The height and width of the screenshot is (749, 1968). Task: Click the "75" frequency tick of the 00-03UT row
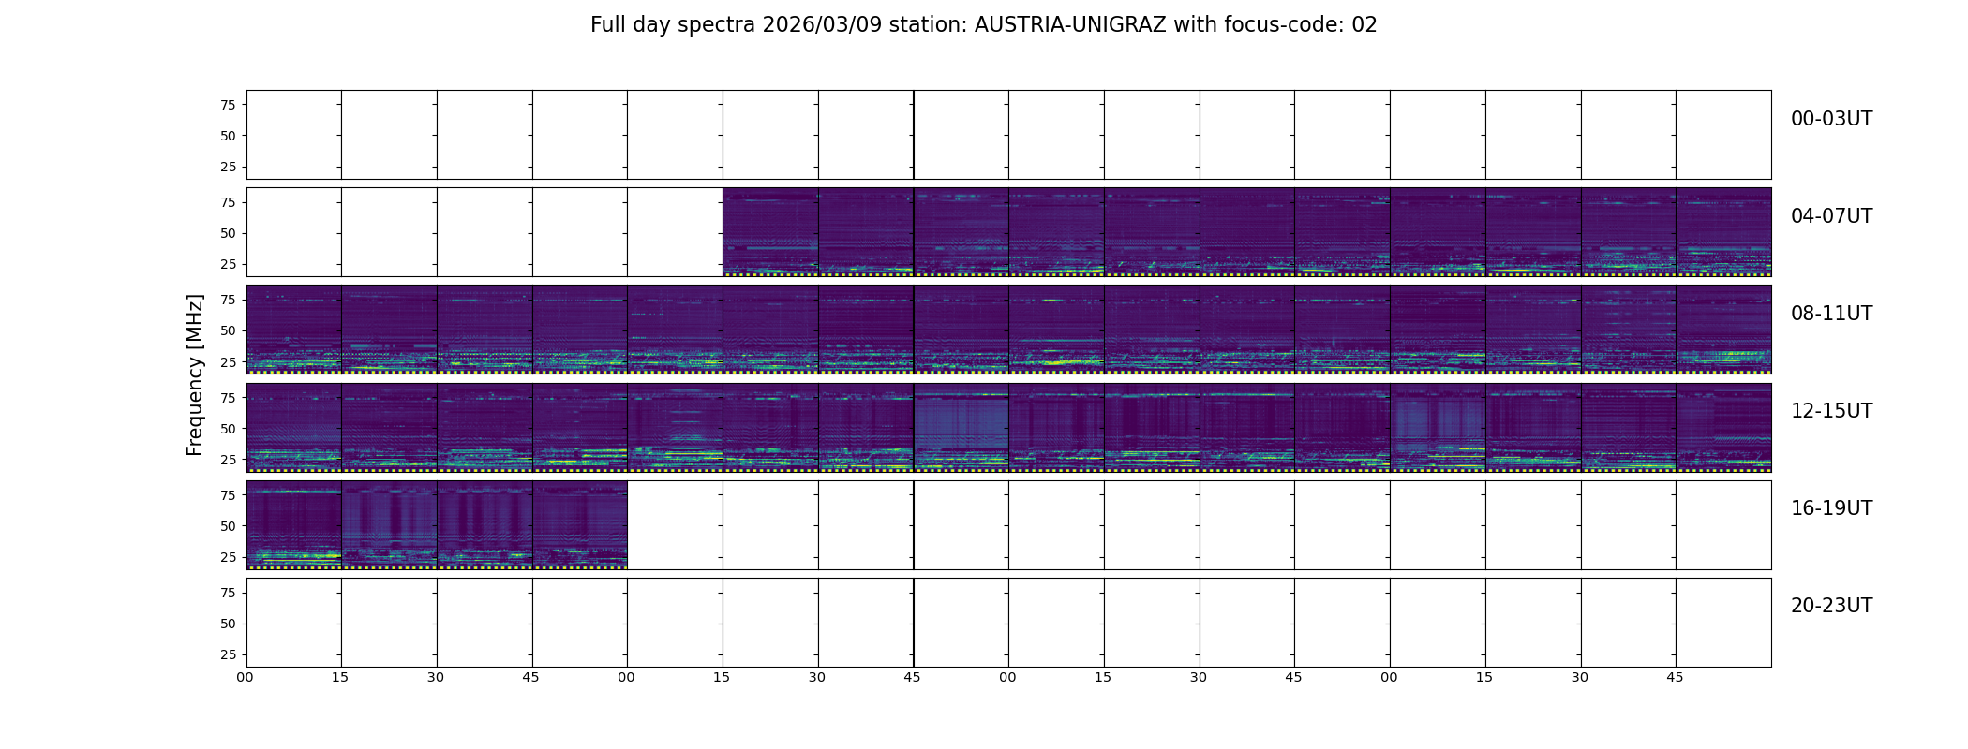(x=228, y=105)
